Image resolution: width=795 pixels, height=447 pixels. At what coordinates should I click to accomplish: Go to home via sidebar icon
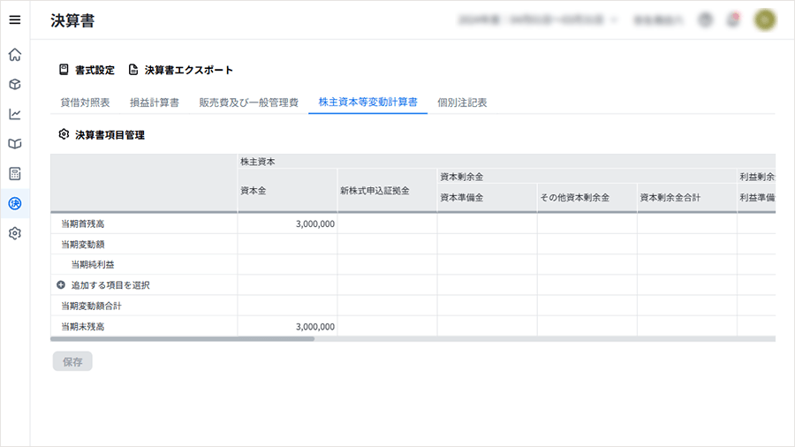click(x=15, y=55)
